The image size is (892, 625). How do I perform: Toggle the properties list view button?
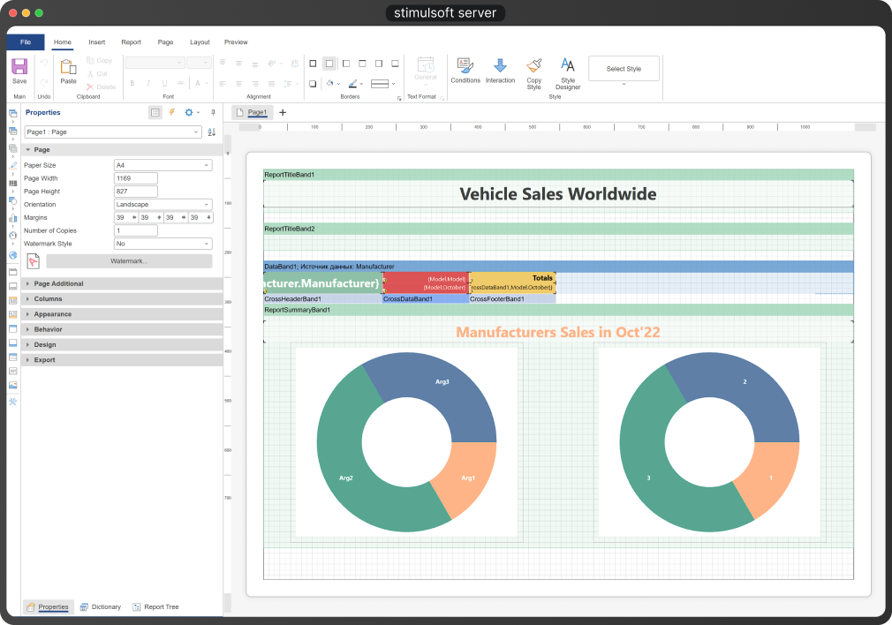tap(155, 113)
